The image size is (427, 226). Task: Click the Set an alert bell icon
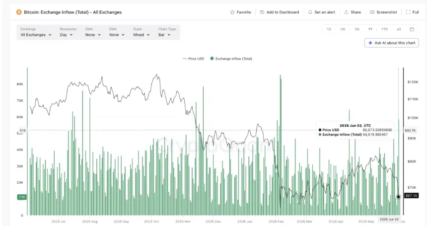click(x=310, y=12)
